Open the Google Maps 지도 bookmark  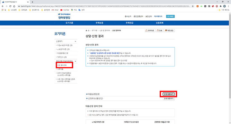tap(74, 10)
